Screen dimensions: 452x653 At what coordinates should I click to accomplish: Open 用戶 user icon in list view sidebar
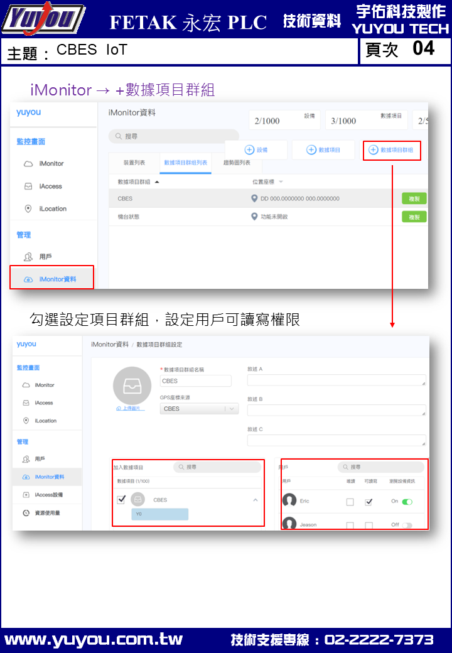pos(28,257)
